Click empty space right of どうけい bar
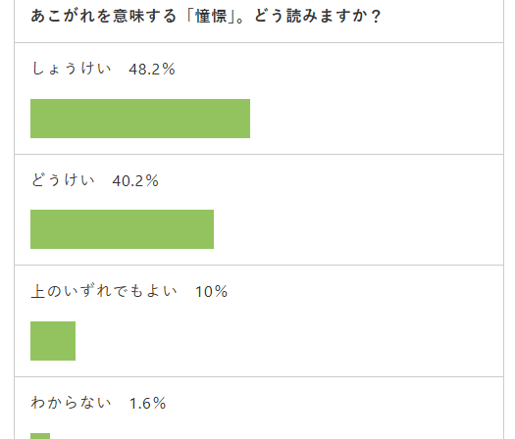Screen dimensions: 515x439 [356, 229]
